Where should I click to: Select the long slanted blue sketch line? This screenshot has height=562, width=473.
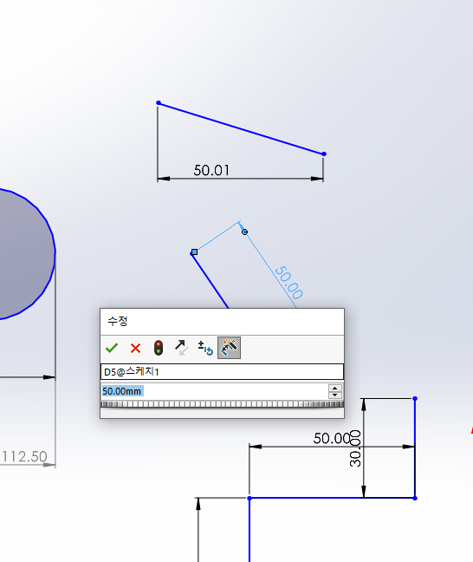click(x=241, y=128)
